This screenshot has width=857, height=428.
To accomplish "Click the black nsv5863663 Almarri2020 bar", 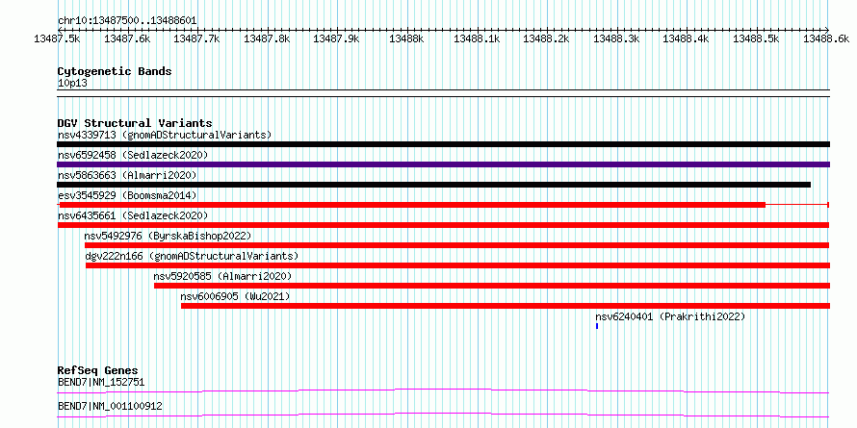I will point(433,185).
